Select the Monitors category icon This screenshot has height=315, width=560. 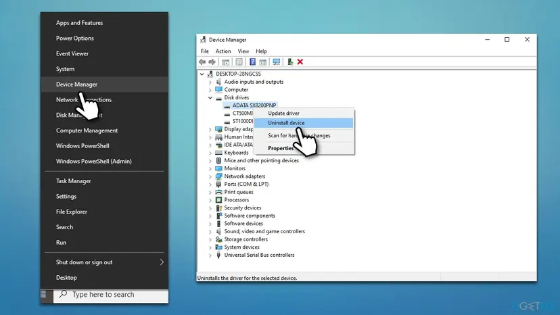(218, 168)
